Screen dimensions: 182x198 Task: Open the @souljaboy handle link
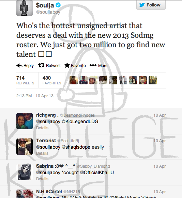click(48, 12)
